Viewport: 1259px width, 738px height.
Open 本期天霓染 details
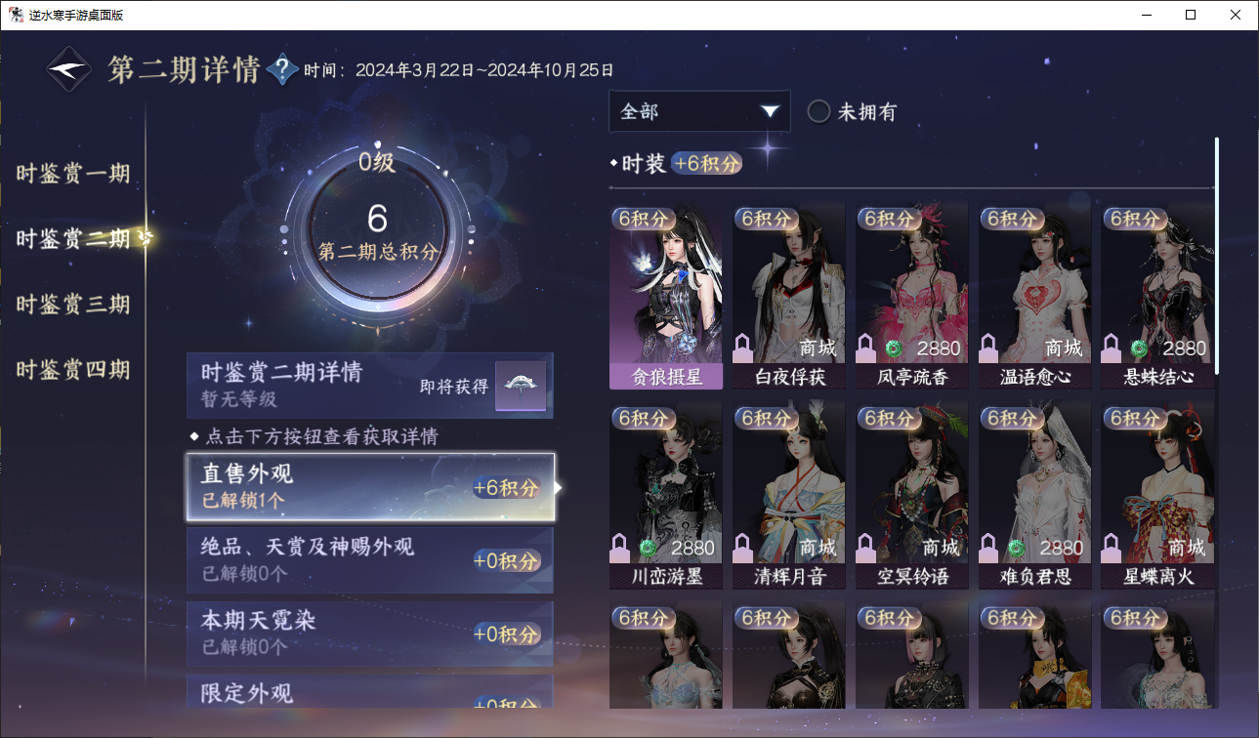[370, 634]
